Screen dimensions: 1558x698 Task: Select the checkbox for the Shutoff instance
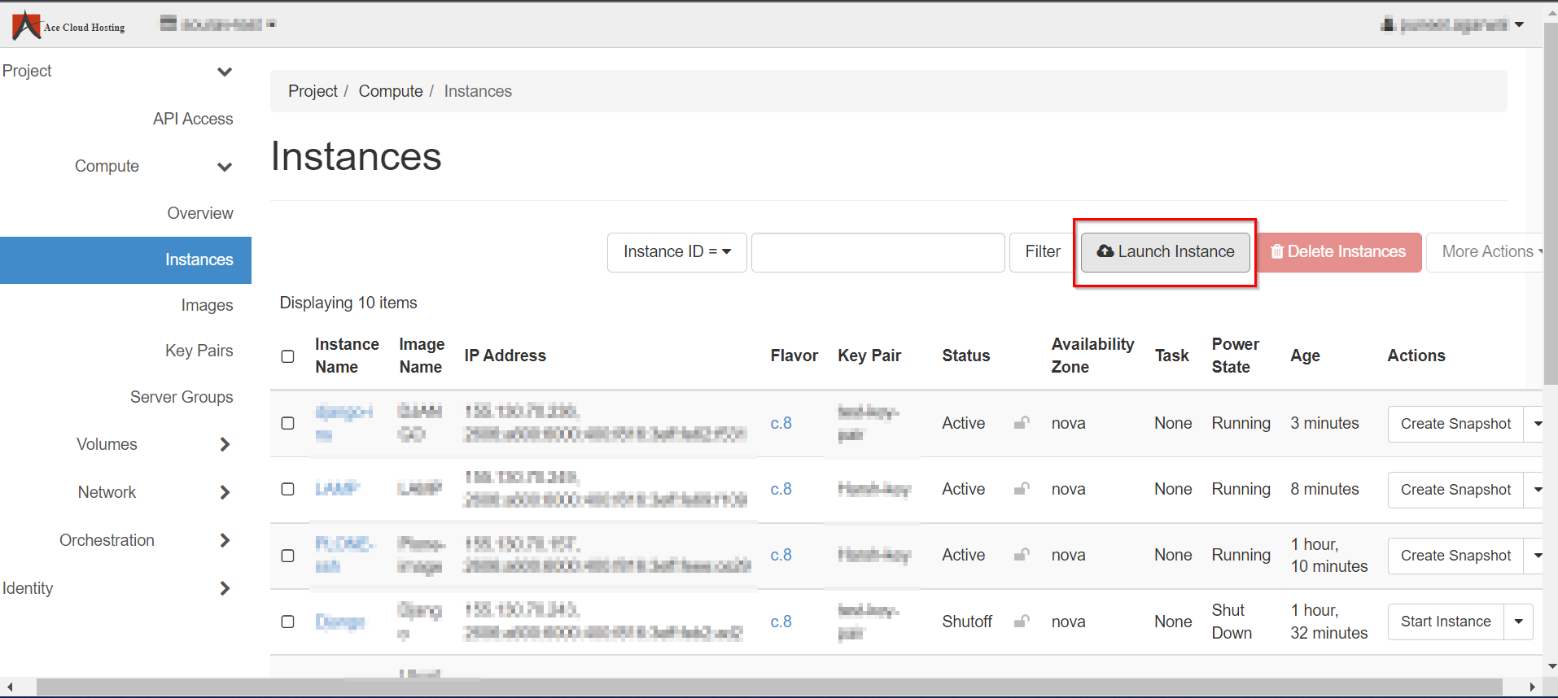click(x=287, y=622)
